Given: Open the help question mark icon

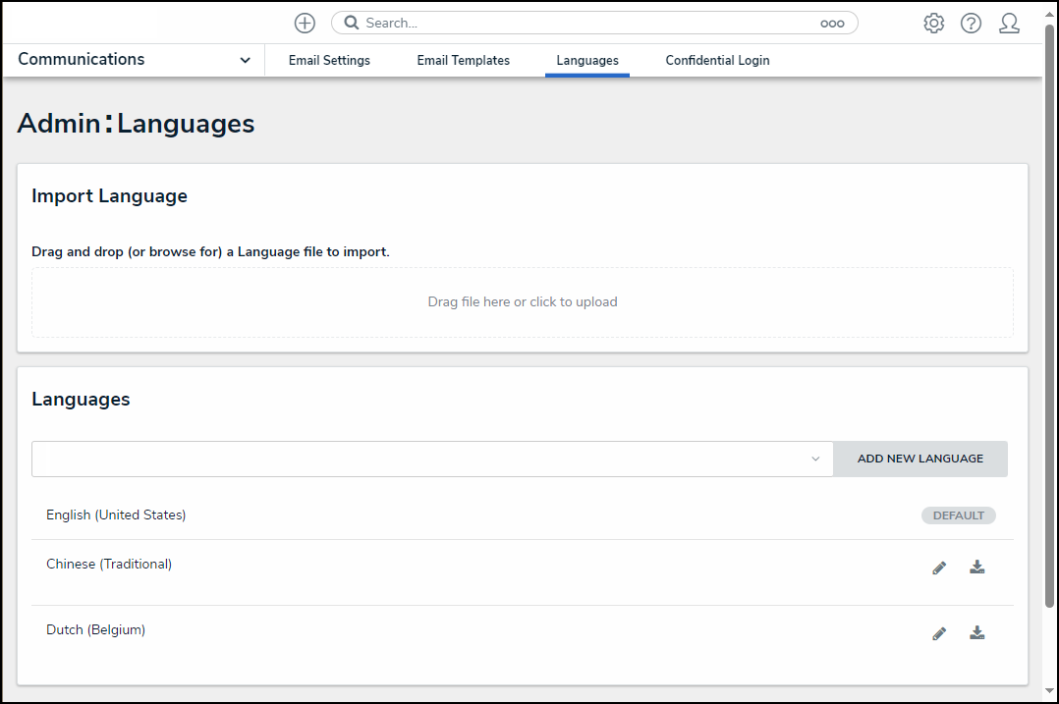Looking at the screenshot, I should coord(971,24).
